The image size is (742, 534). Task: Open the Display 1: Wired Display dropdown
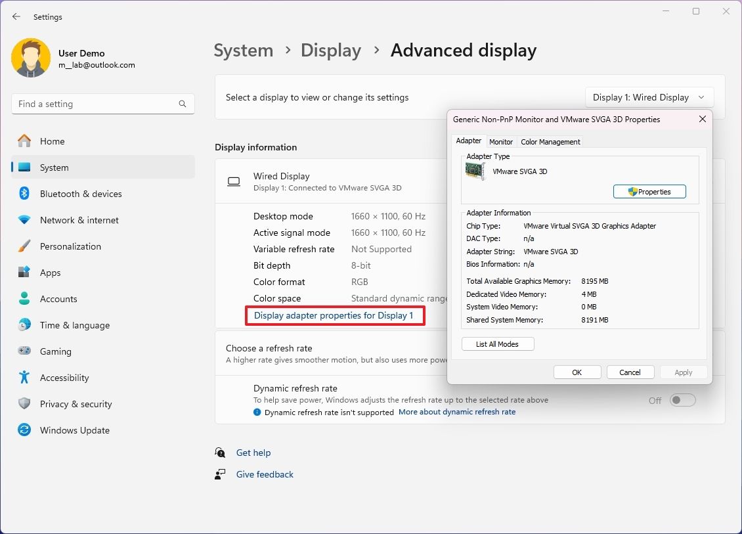[x=649, y=97]
